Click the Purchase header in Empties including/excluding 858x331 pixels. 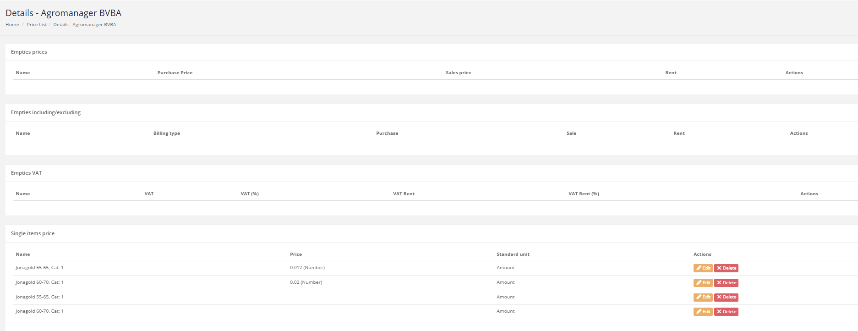coord(387,133)
